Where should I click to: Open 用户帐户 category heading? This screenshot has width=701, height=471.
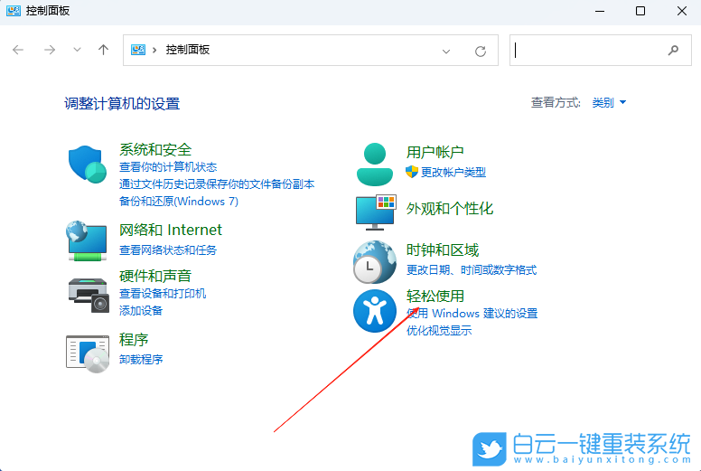point(435,153)
